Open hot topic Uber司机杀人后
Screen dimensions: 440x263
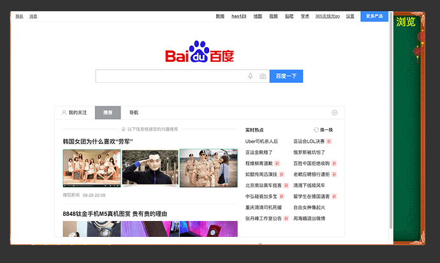click(261, 141)
